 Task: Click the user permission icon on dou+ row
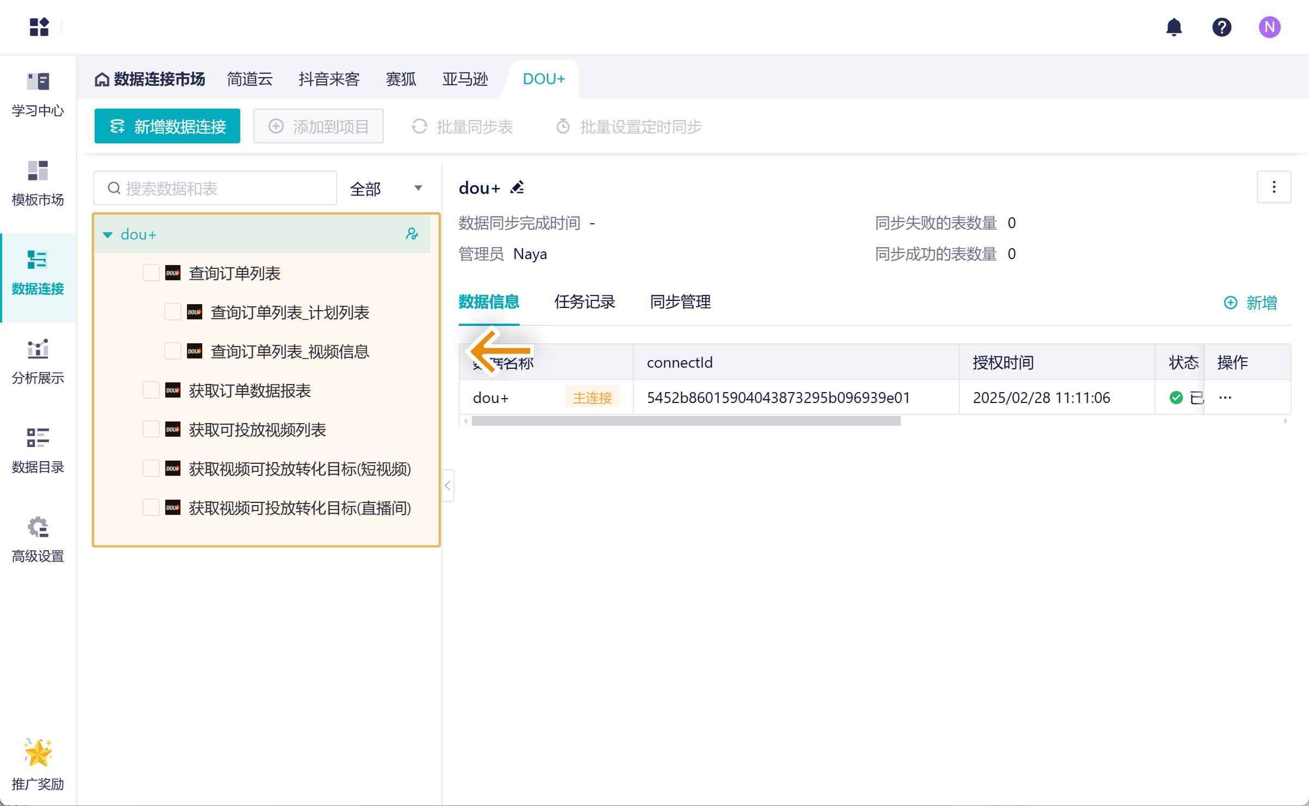coord(412,234)
